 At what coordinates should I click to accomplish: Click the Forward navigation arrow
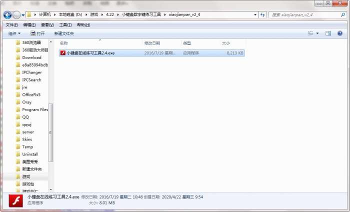pyautogui.click(x=16, y=15)
